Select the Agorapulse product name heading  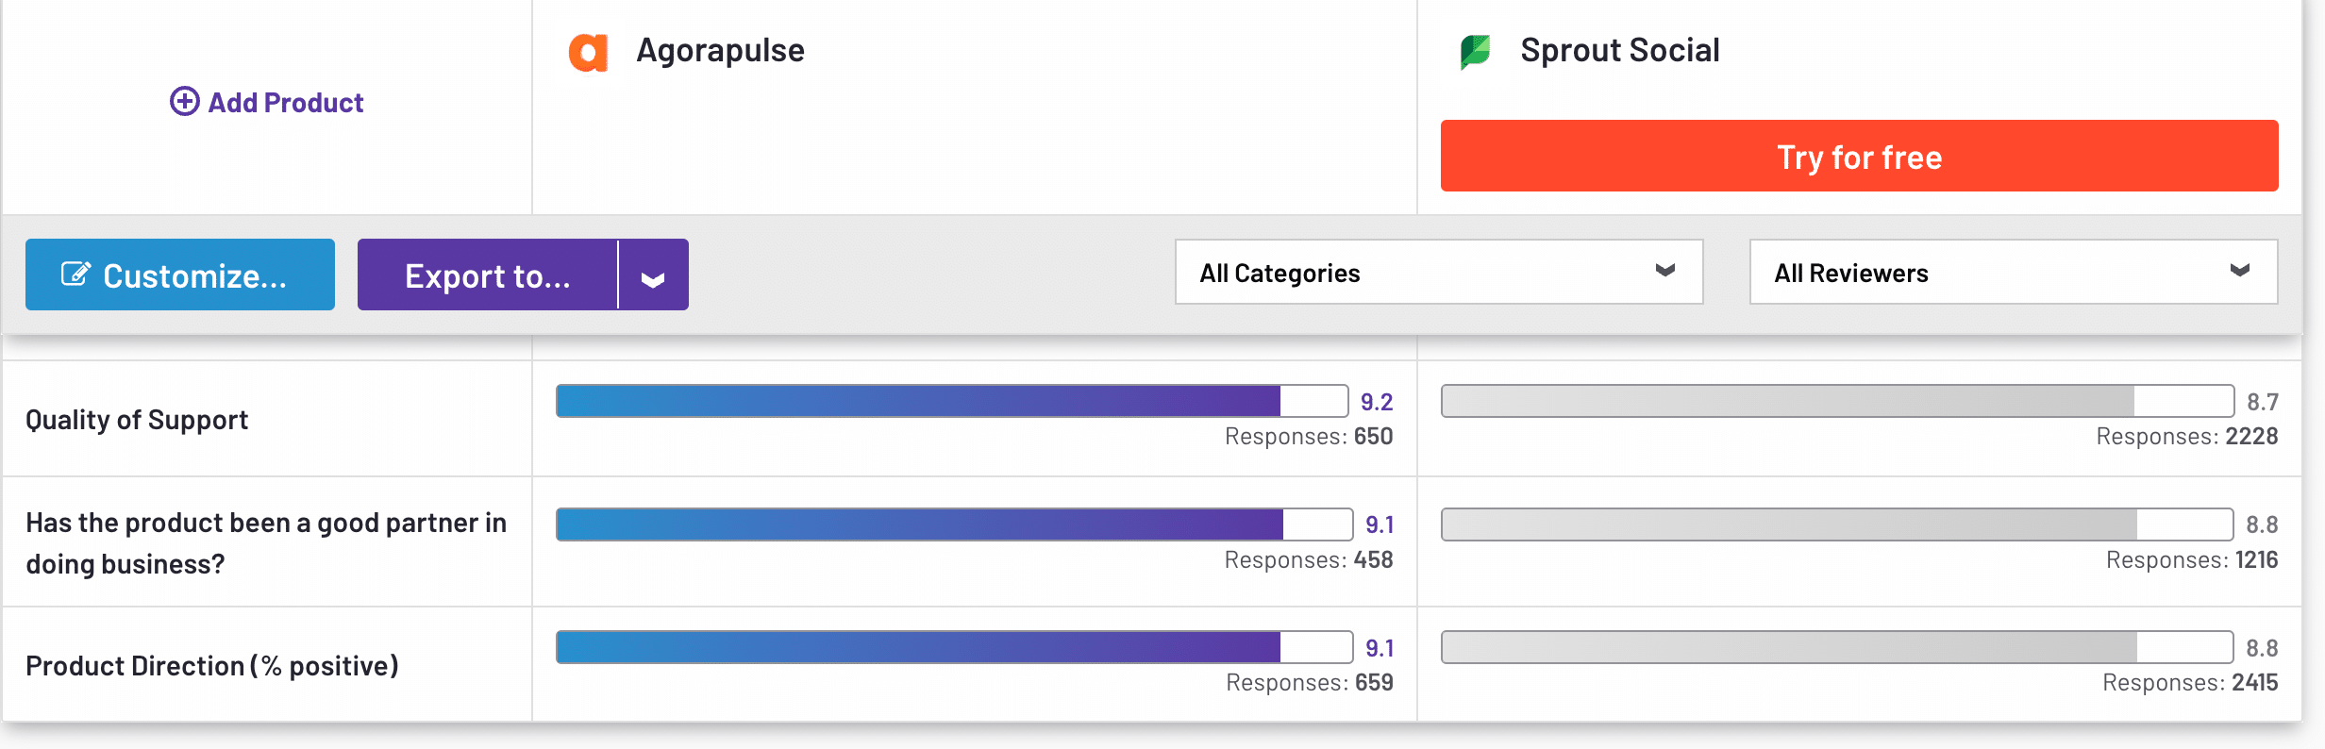coord(720,50)
